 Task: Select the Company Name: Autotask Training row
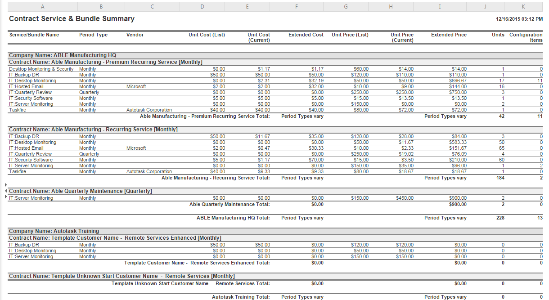click(54, 231)
